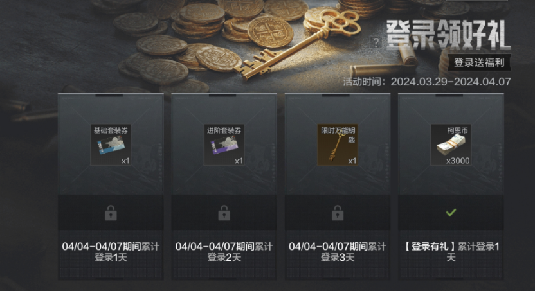
Task: Click the 登录领好礼 title banner
Action: [448, 35]
